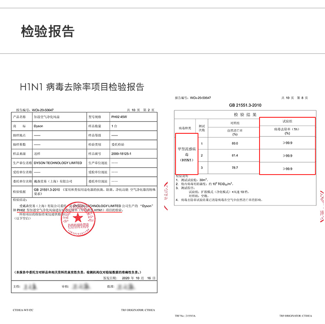Screen dimensions: 325x324
Task: Click the 检验报告 page heading
Action: coord(48,32)
